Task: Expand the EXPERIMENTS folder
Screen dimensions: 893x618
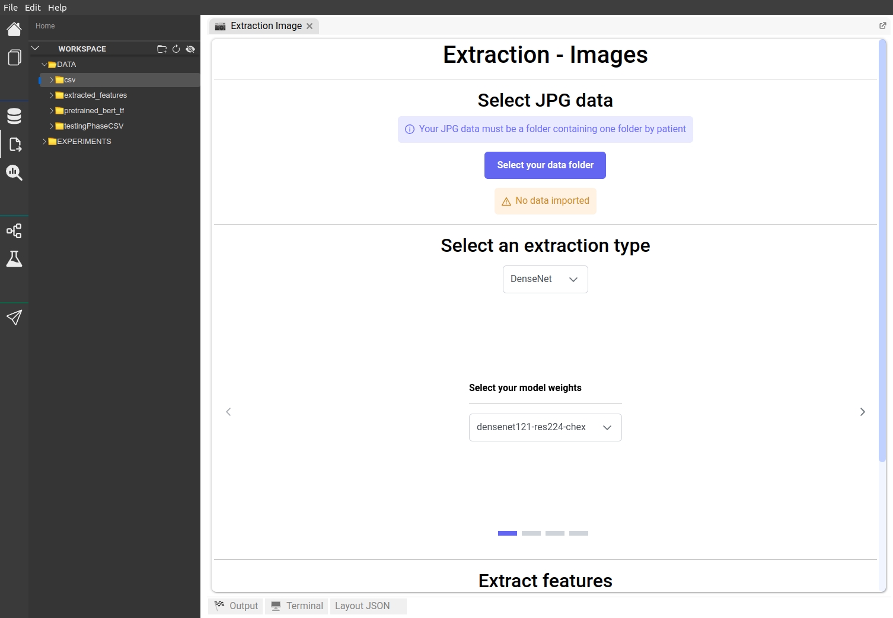Action: (84, 142)
